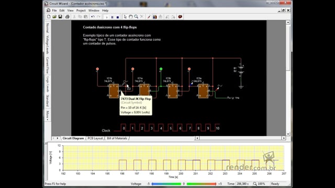Open the Edit menu

pos(62,10)
